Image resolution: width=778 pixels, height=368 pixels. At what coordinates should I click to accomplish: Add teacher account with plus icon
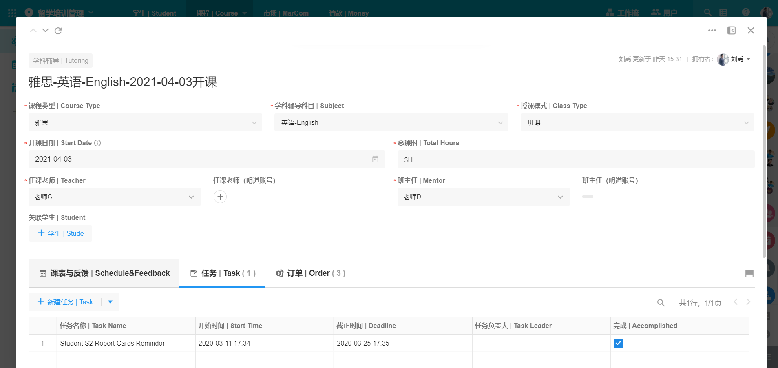[x=220, y=197]
